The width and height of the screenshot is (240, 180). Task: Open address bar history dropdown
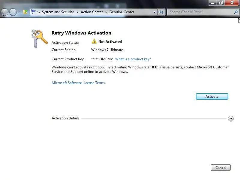click(x=154, y=12)
